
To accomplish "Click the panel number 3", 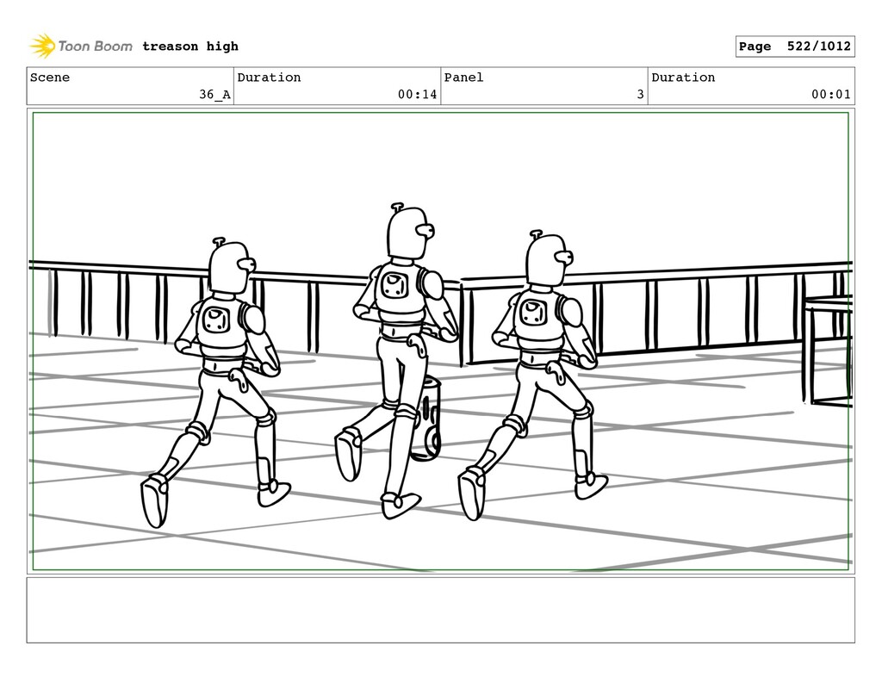I will pos(640,94).
